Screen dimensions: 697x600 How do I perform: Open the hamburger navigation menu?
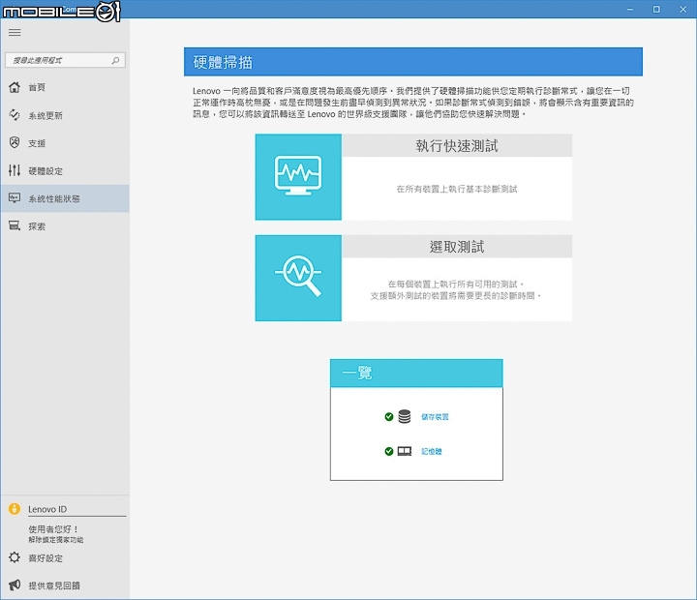coord(15,33)
